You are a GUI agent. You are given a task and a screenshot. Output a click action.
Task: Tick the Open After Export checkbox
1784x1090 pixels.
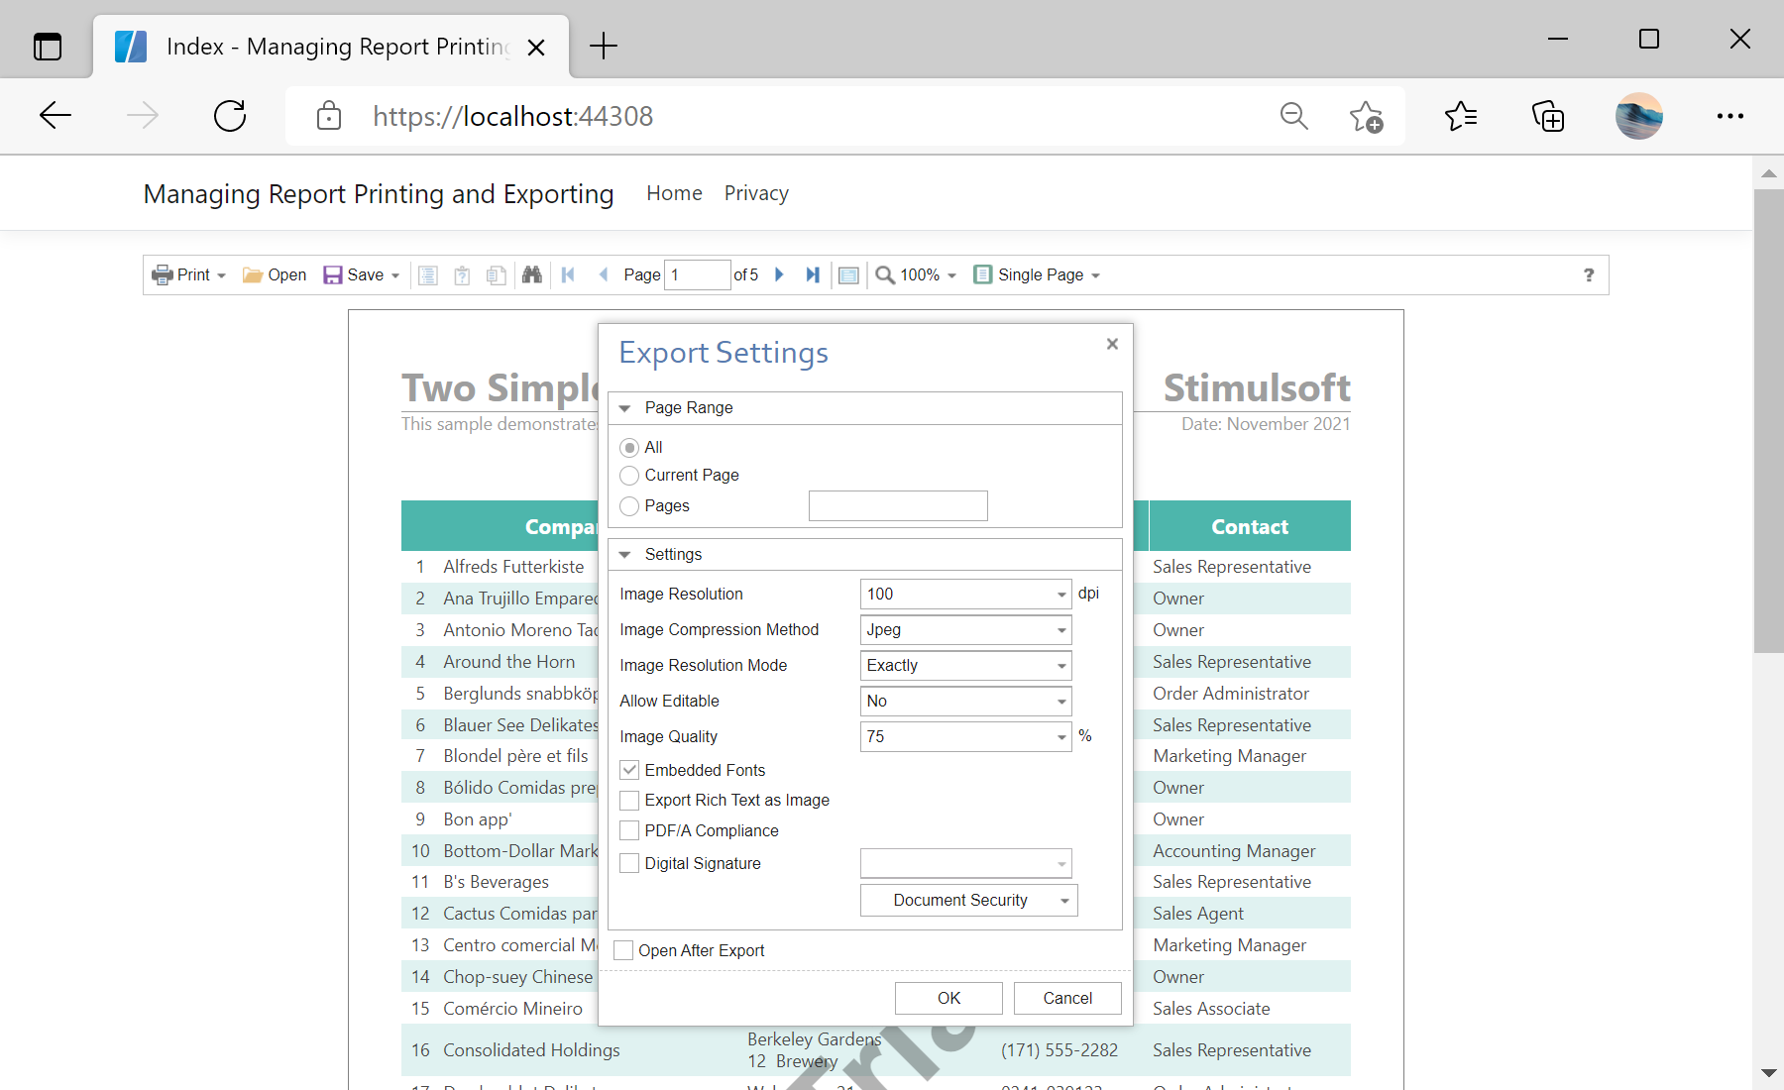(623, 950)
